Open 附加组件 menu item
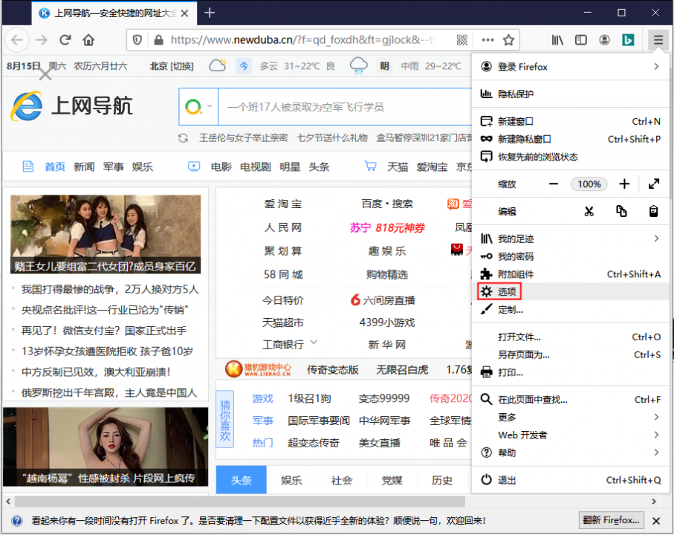Screen dimensions: 674x535 [x=571, y=274]
